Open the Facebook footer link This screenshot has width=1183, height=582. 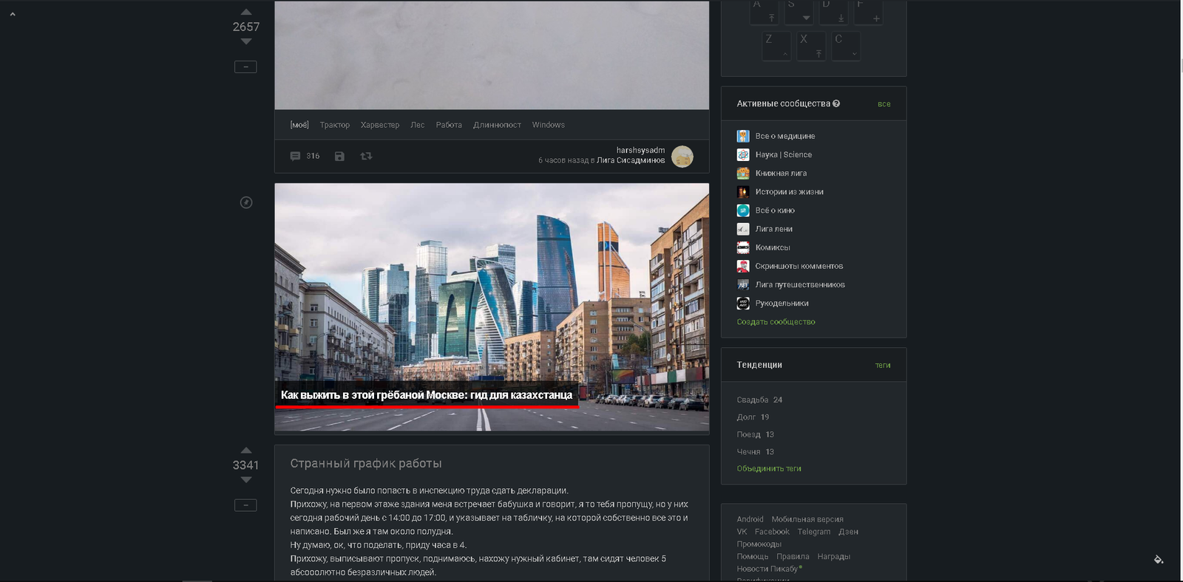click(x=772, y=532)
